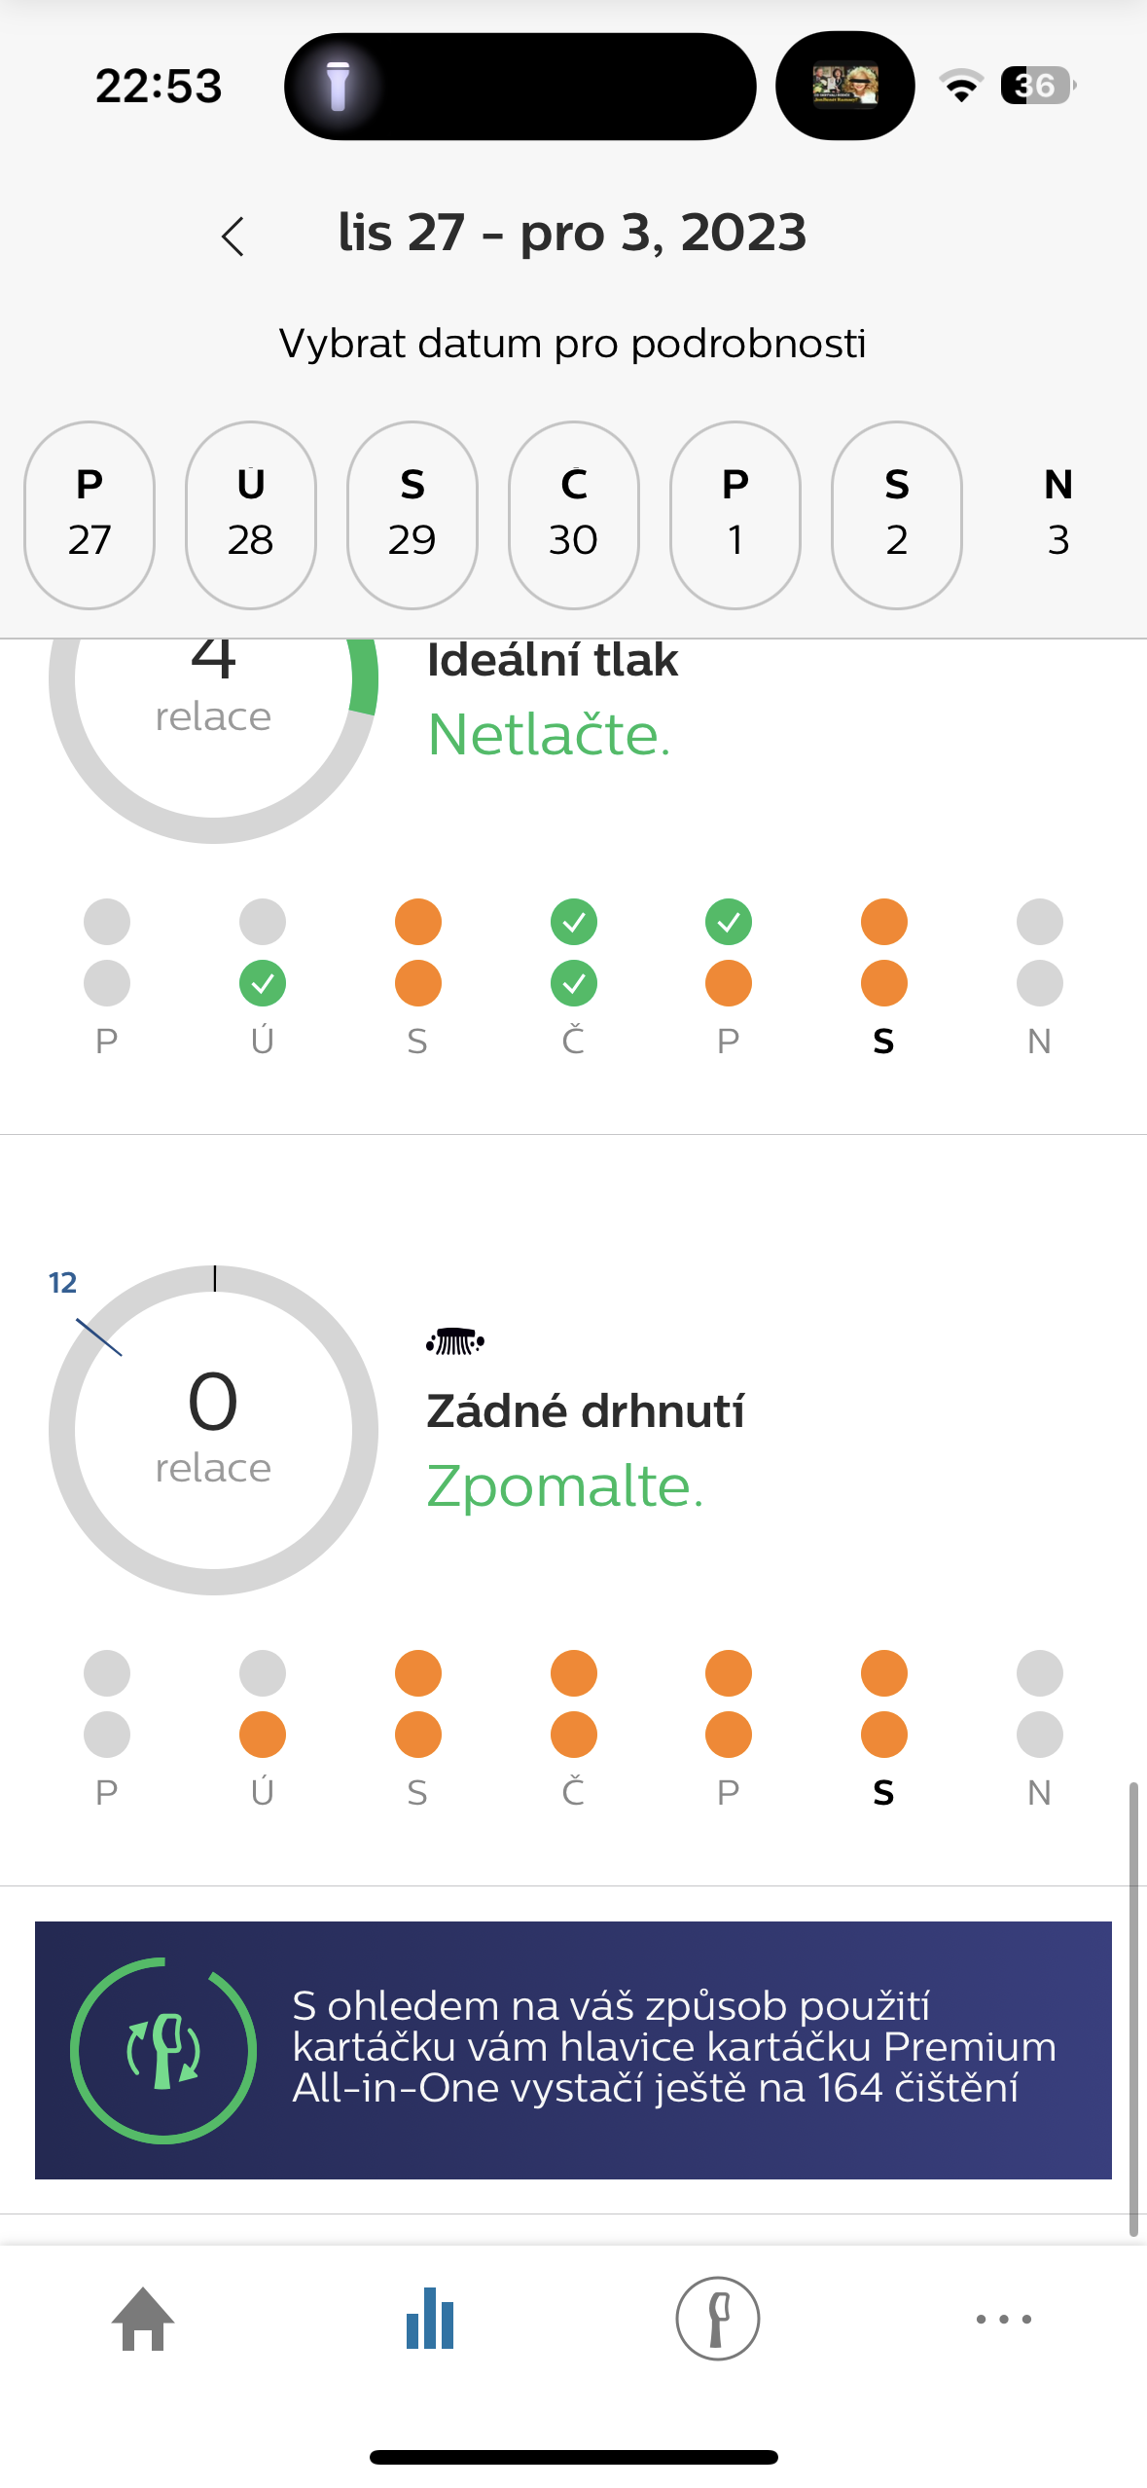The height and width of the screenshot is (2488, 1147).
Task: Tap the pressure sessions progress ring
Action: point(214,720)
